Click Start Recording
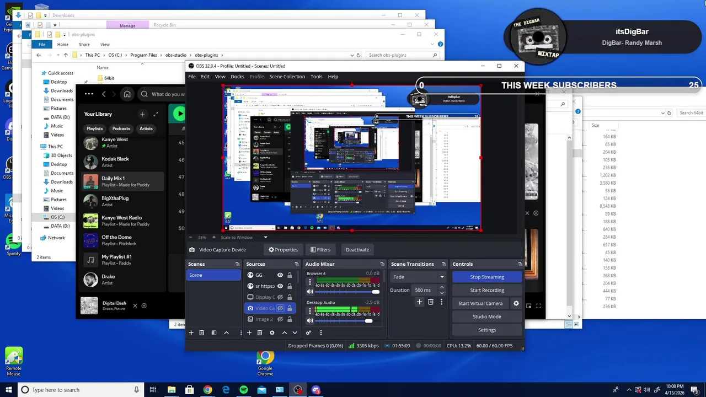This screenshot has width=706, height=397. [487, 290]
